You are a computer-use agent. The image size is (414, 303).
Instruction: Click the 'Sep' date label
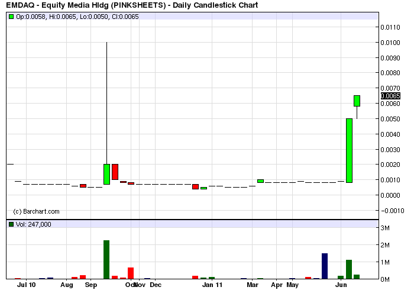pyautogui.click(x=91, y=285)
